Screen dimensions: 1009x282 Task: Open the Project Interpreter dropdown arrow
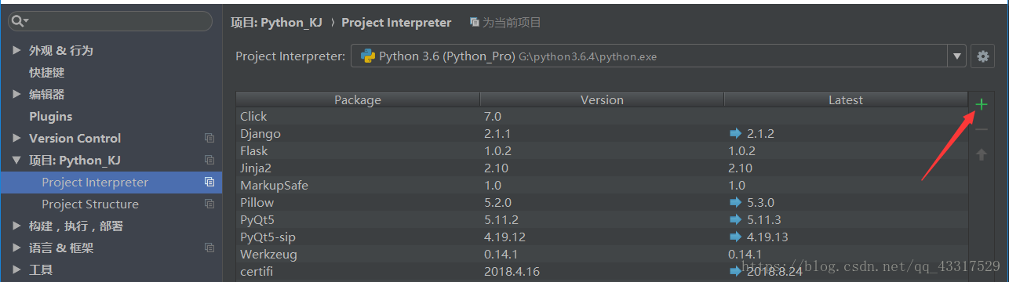pos(957,56)
